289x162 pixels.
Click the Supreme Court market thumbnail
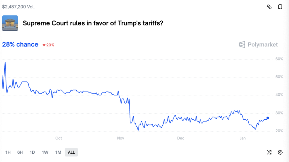click(10, 23)
